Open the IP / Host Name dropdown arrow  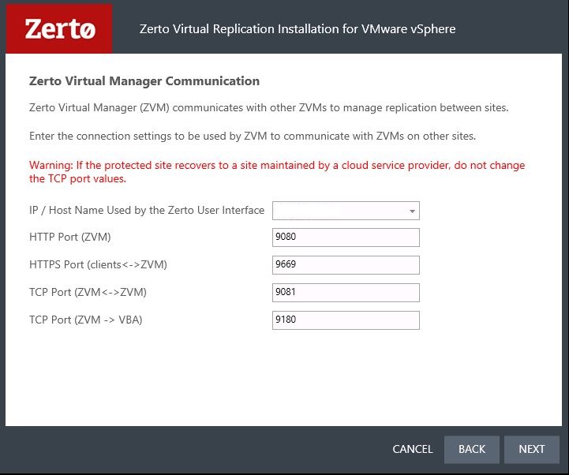(x=412, y=211)
